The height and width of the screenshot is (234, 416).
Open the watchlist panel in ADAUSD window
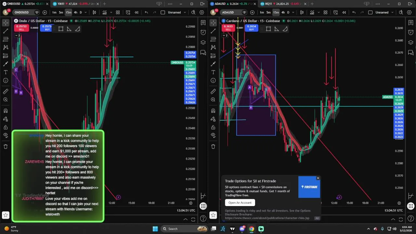pos(410,23)
